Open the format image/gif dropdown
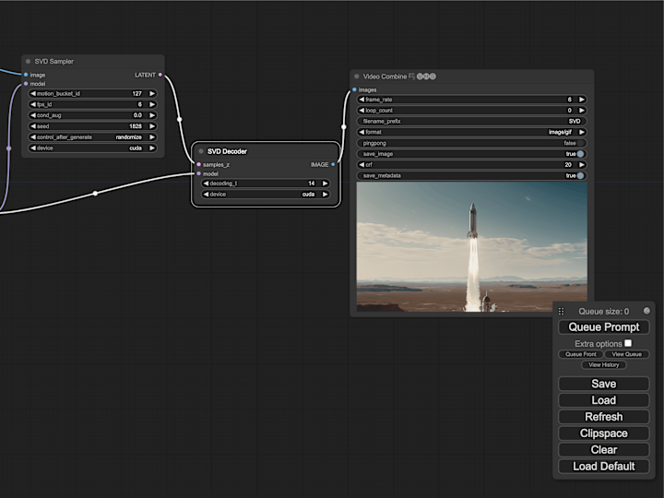This screenshot has height=498, width=664. tap(472, 132)
